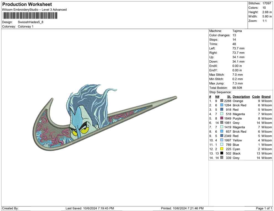The image size is (274, 211).
Task: Select the Blue description in stop 11
Action: point(236,145)
